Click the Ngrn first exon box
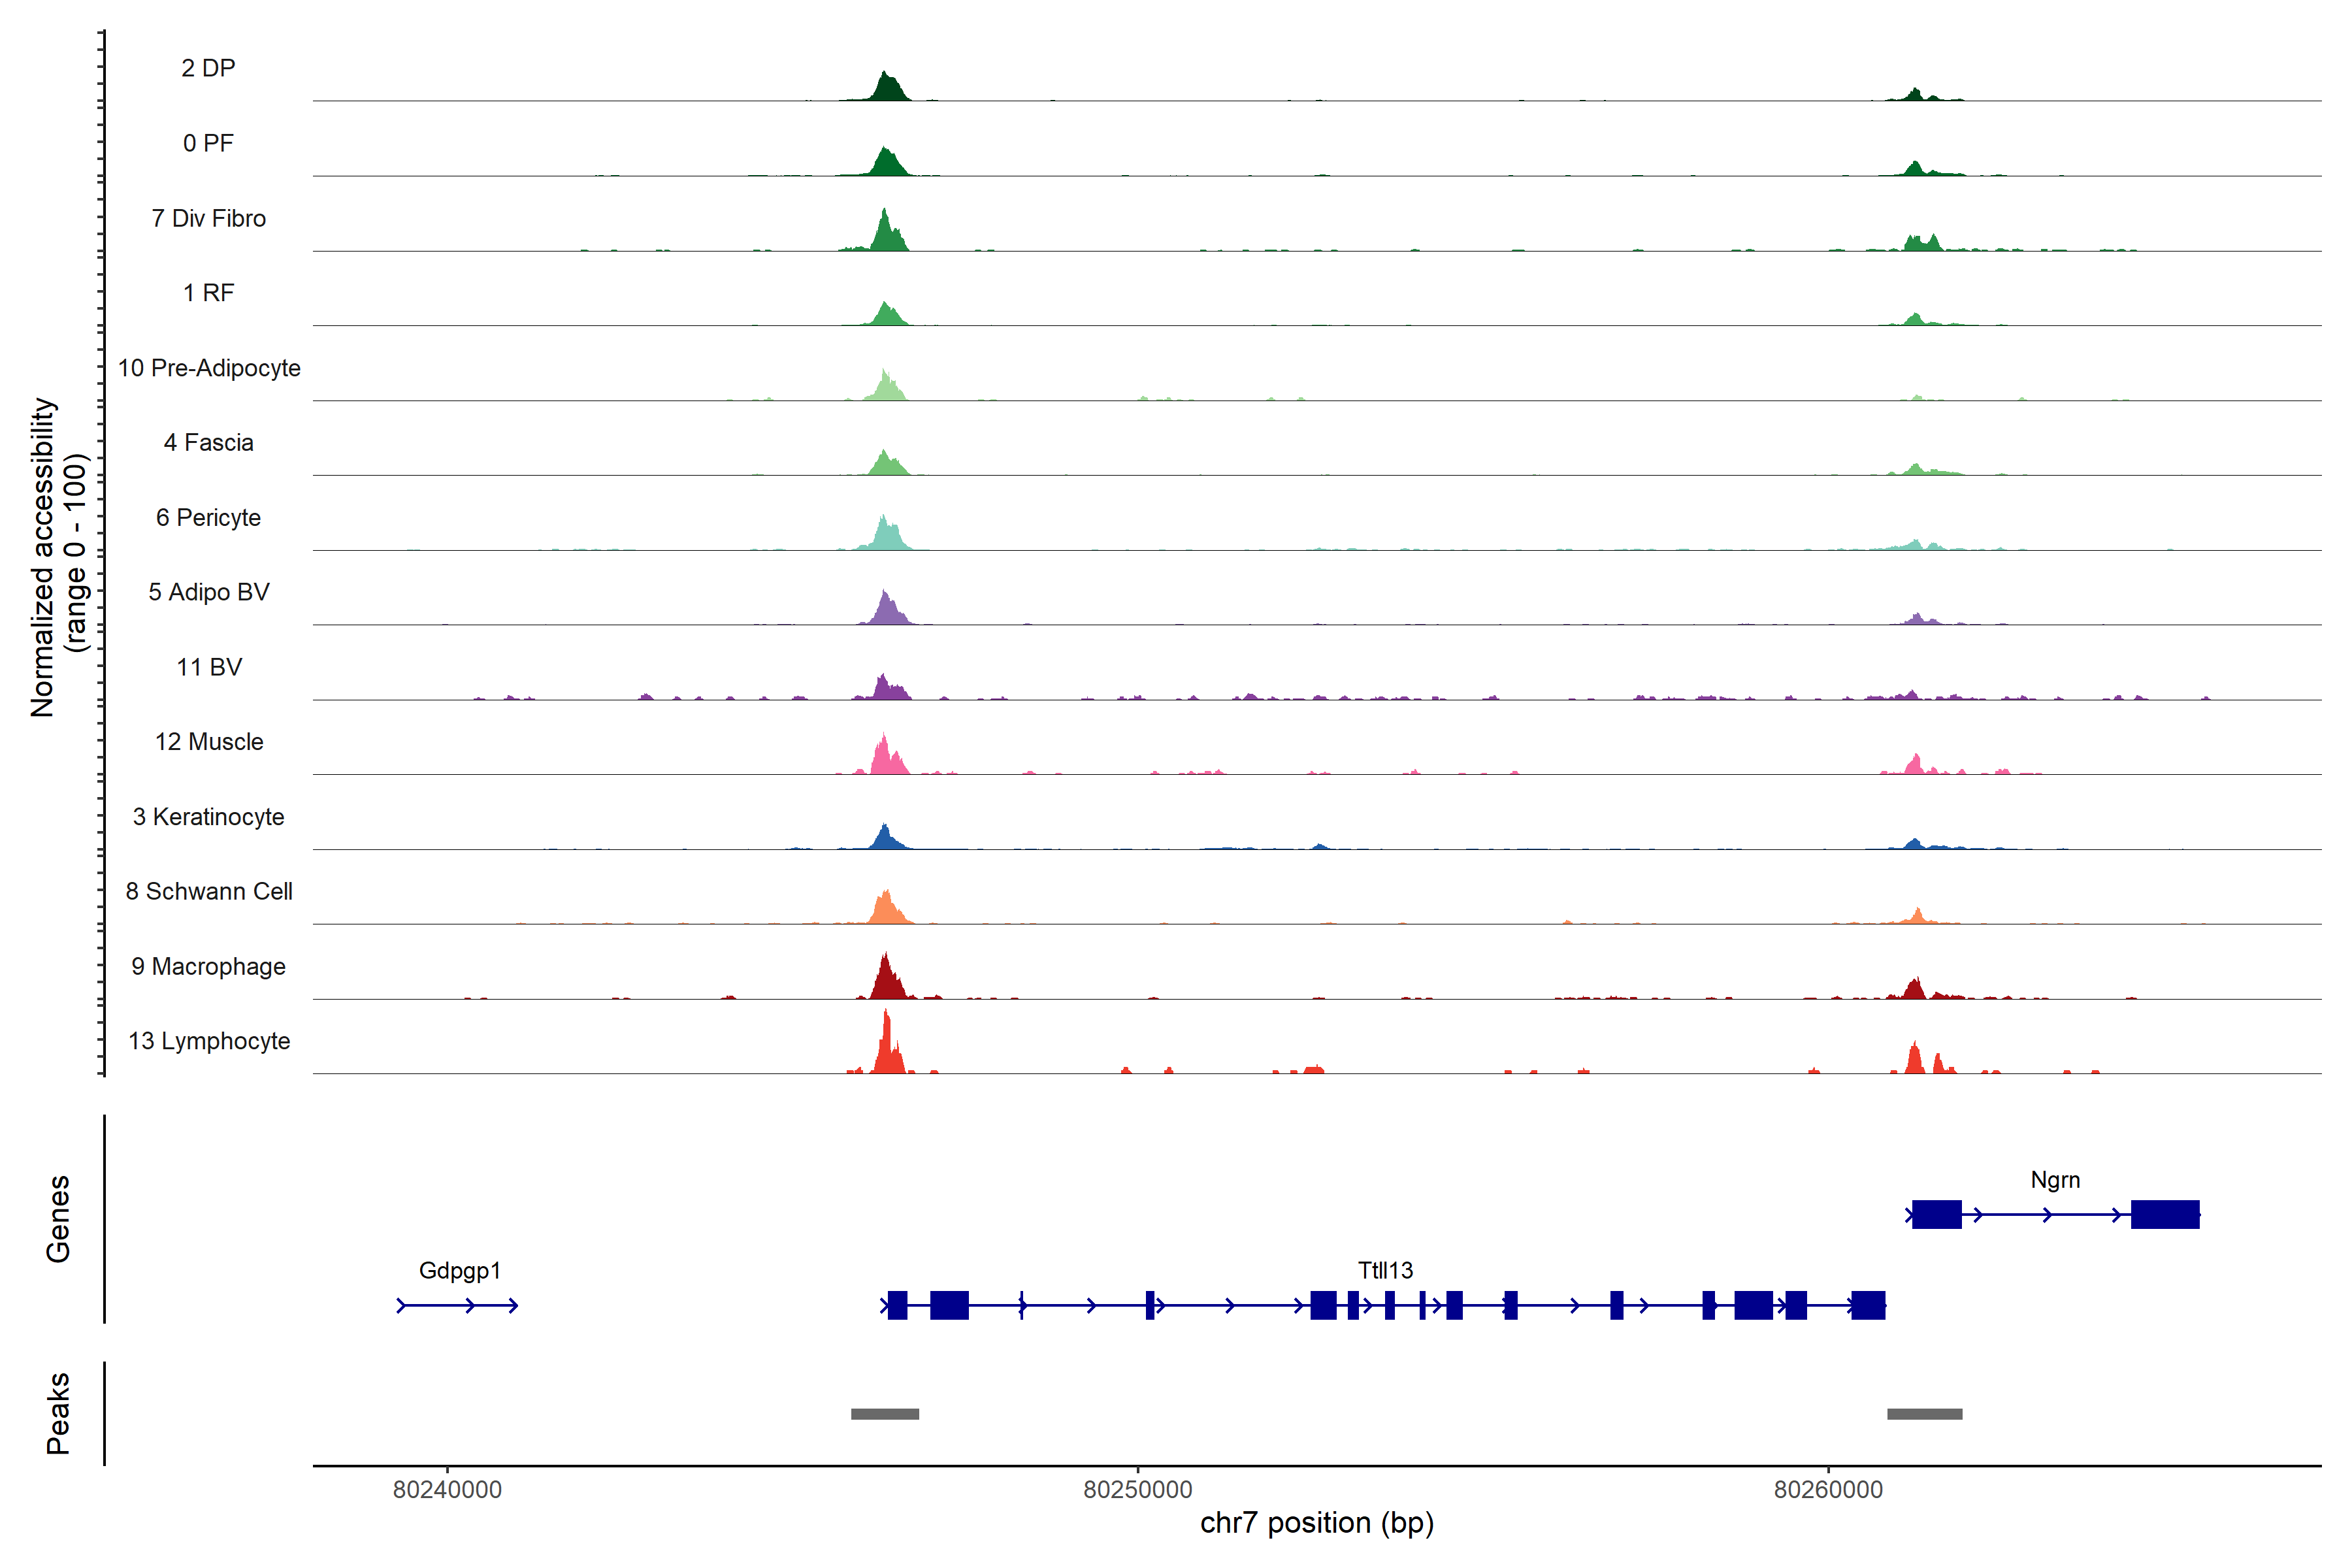Viewport: 2352px width, 1568px height. click(1936, 1214)
